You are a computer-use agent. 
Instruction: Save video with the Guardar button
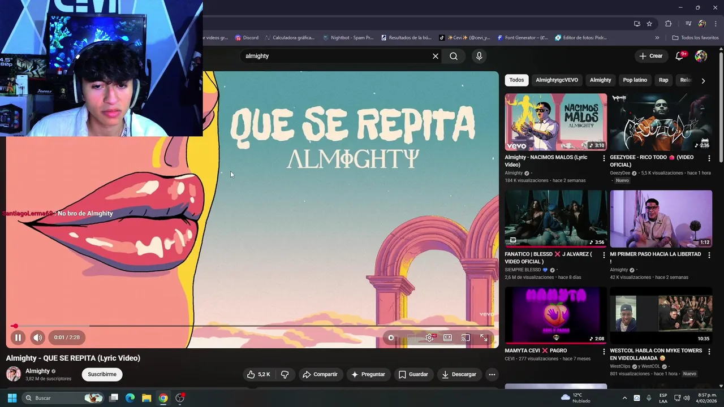point(413,374)
